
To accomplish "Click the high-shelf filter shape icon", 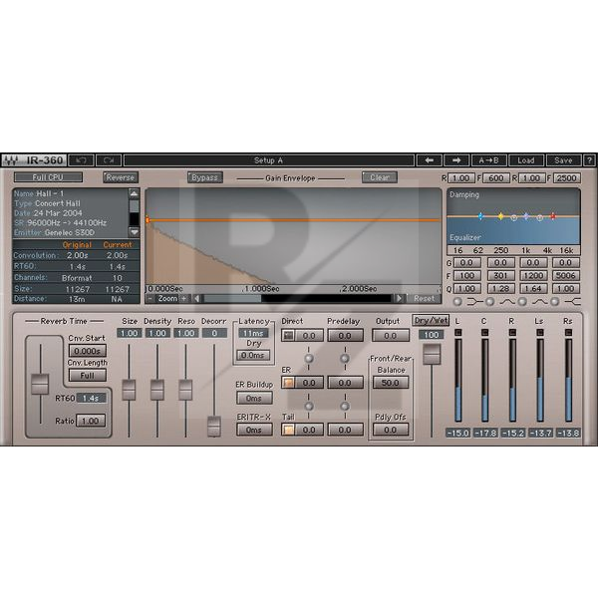I will 573,302.
